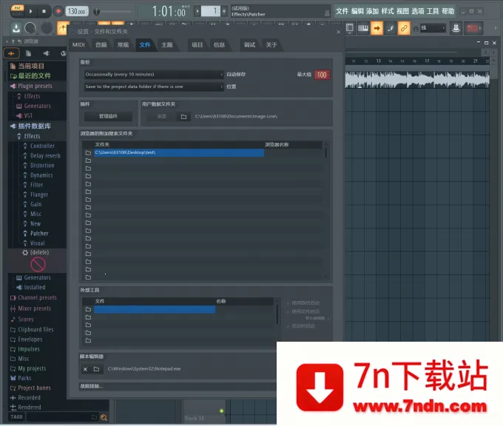Viewport: 503px width, 426px height.
Task: Open the playlist view icon
Action: (x=350, y=28)
